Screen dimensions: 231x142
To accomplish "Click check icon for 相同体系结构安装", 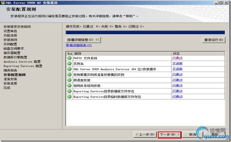I will [x=69, y=86].
